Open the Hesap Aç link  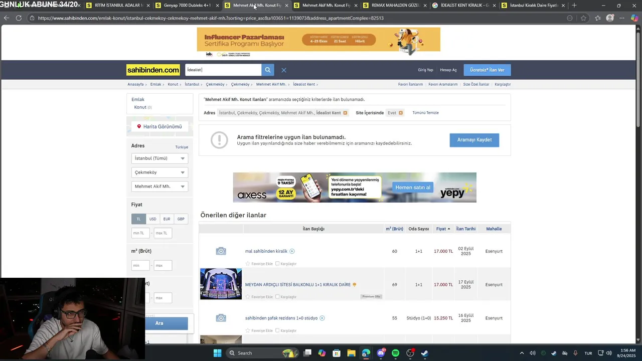pos(448,70)
